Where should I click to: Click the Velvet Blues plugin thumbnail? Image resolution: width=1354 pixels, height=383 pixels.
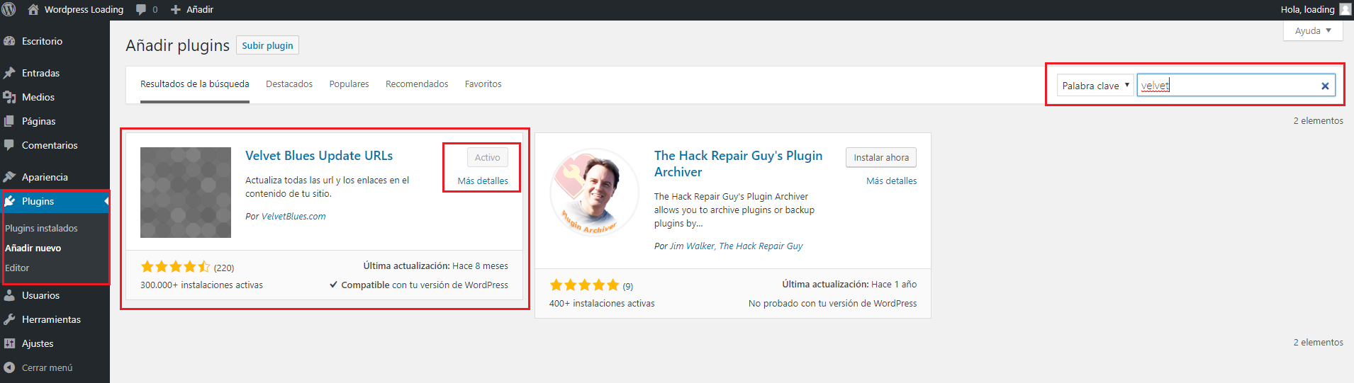pos(186,193)
